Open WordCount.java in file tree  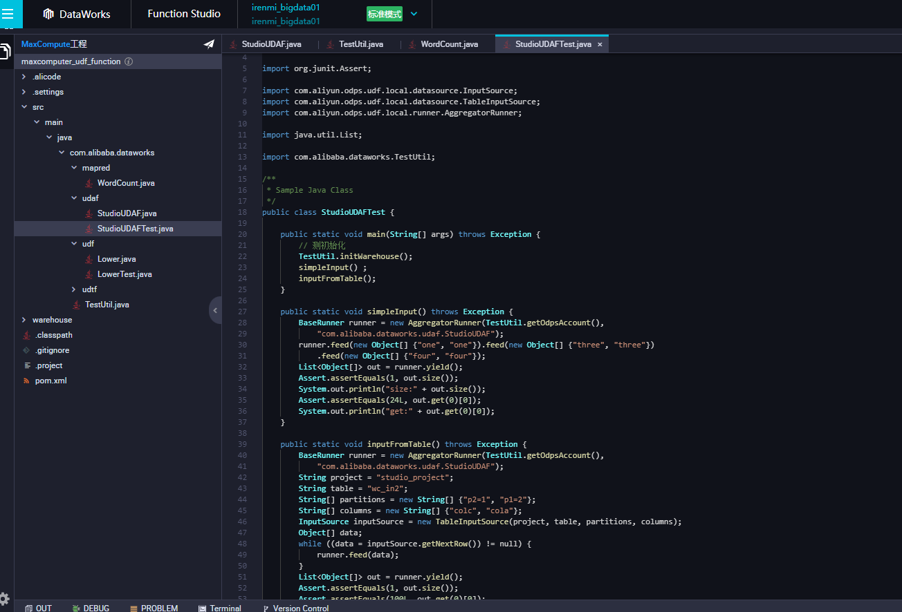point(125,183)
